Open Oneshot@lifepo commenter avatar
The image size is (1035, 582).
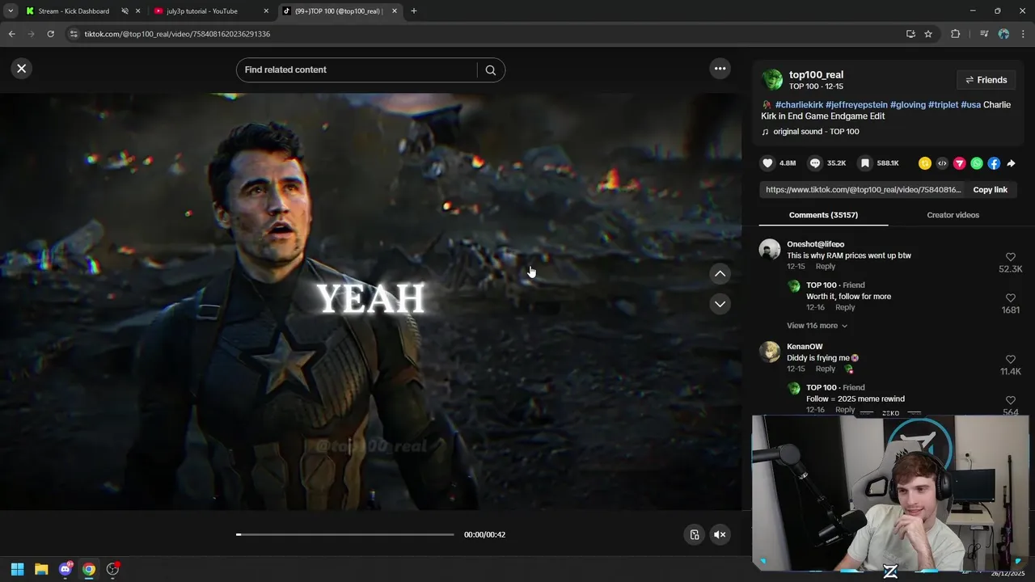[770, 249]
